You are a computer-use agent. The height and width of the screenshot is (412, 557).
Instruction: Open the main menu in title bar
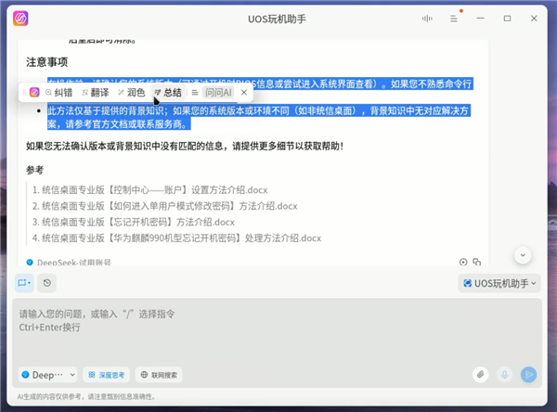tap(454, 19)
